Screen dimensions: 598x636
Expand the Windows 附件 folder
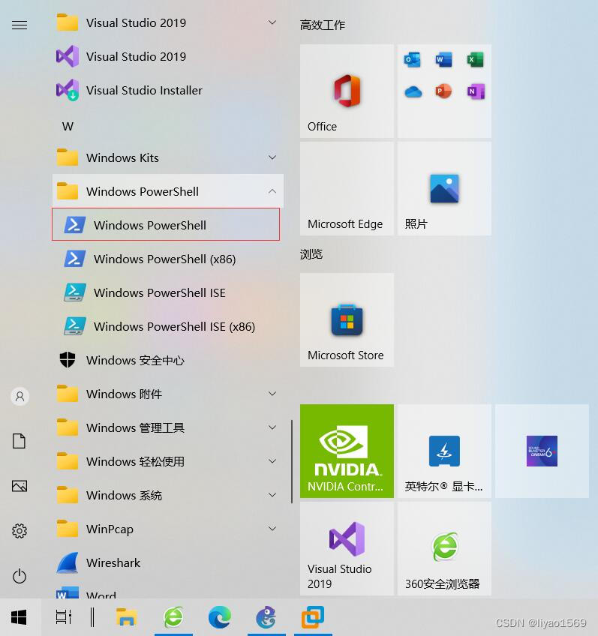click(168, 394)
